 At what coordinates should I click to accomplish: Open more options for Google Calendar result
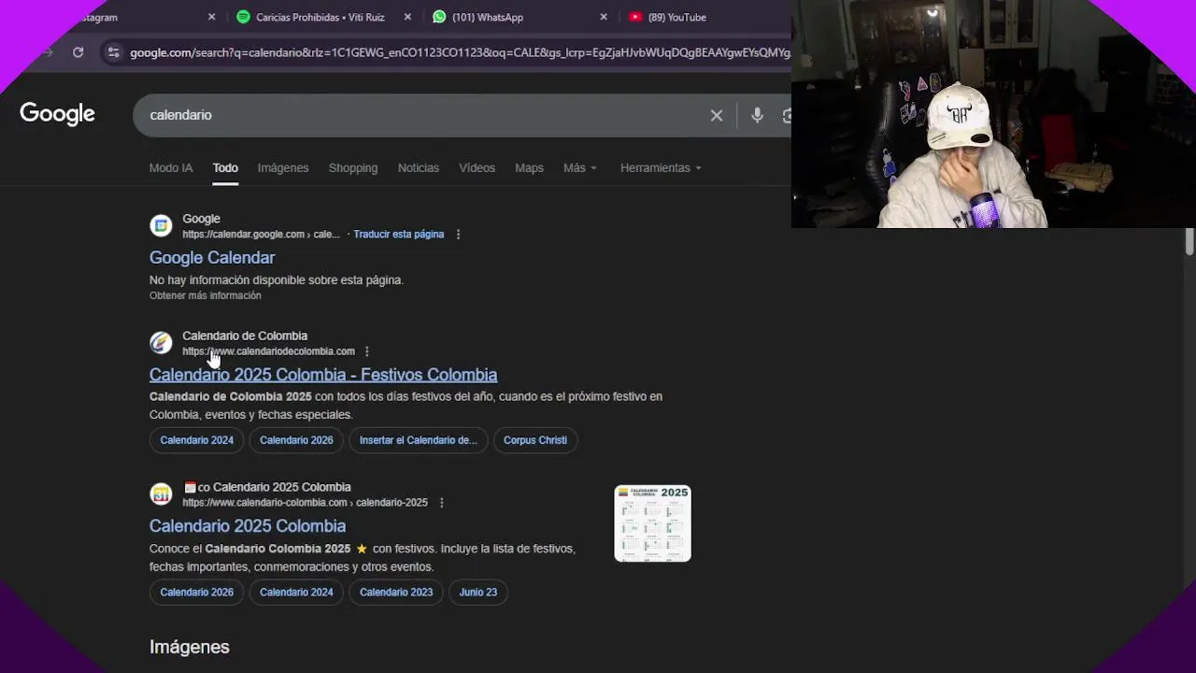click(x=458, y=235)
